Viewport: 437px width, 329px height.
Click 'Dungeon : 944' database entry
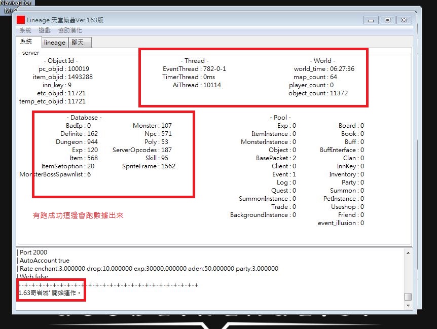(x=77, y=142)
